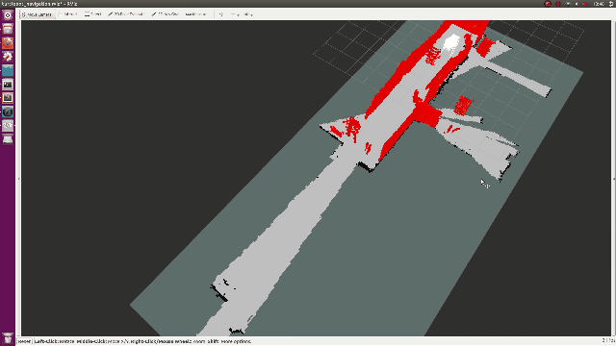This screenshot has width=616, height=346.
Task: Click the clock in the top panel
Action: [599, 4]
